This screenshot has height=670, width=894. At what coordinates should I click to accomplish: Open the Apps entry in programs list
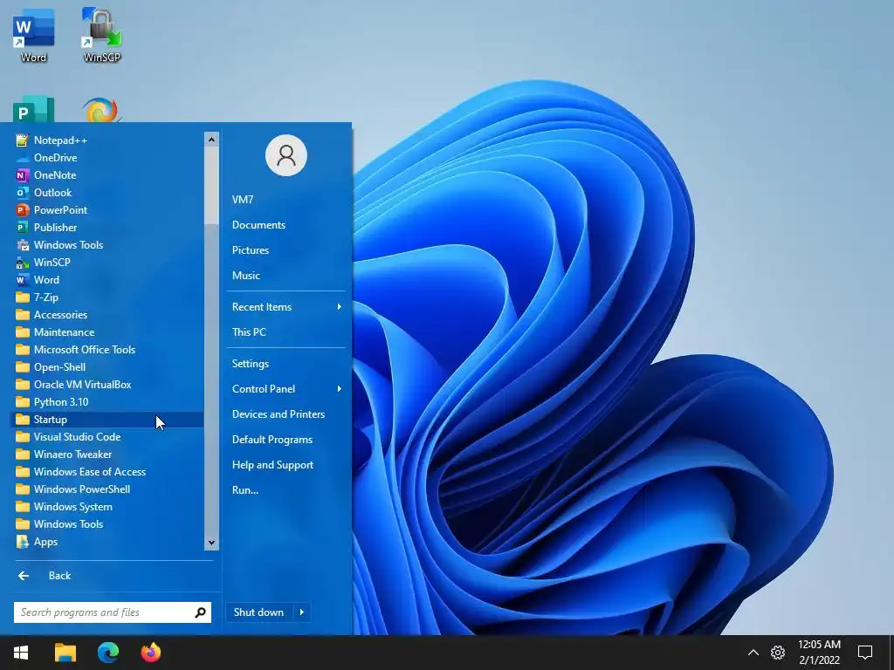click(107, 542)
